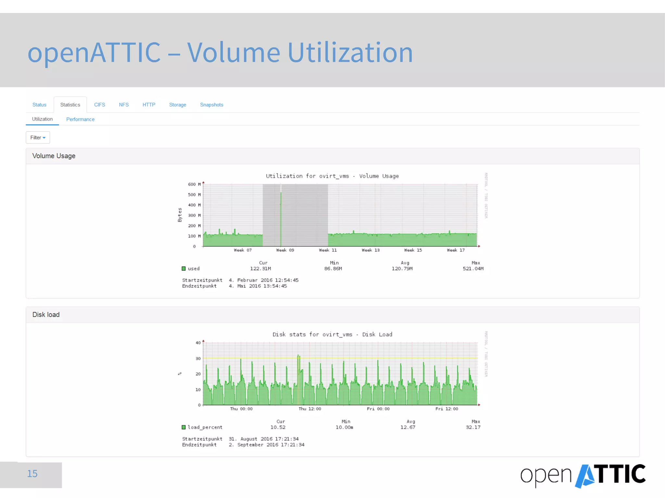Click the Cur value 122.31M
This screenshot has width=665, height=498.
click(x=260, y=268)
